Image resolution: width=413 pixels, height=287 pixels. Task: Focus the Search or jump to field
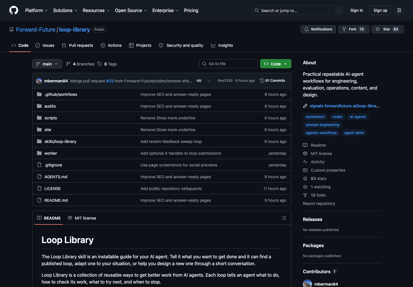click(x=297, y=10)
